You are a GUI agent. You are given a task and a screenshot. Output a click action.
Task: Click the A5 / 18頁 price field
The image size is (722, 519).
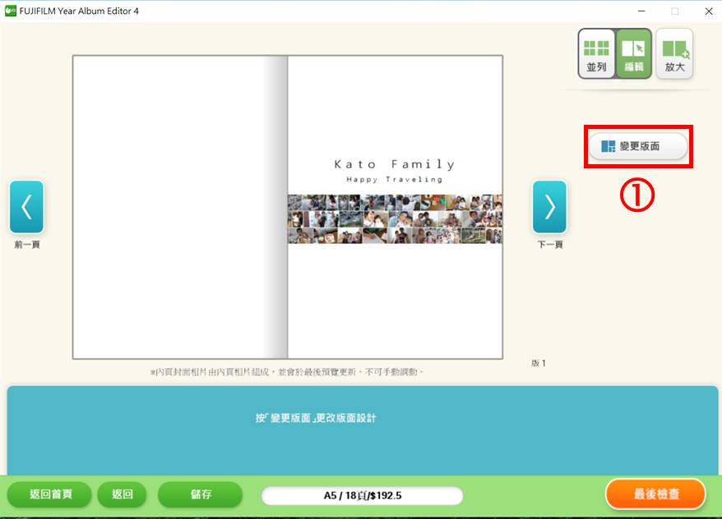point(362,496)
